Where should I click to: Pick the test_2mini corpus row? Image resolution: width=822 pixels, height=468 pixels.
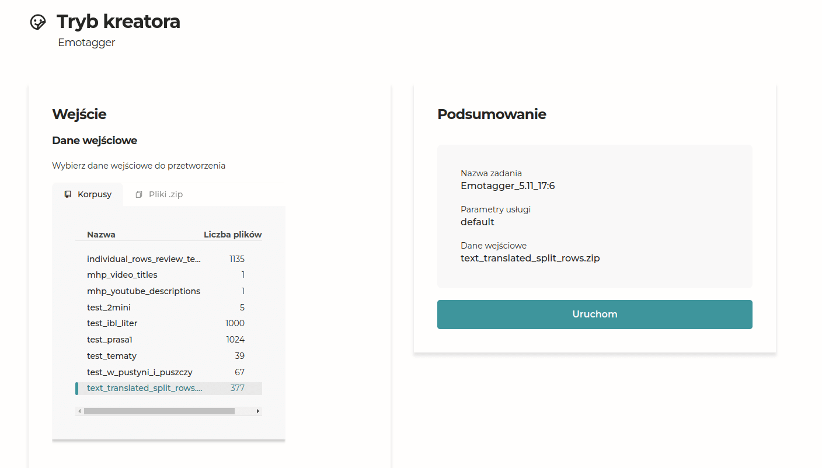pyautogui.click(x=169, y=308)
